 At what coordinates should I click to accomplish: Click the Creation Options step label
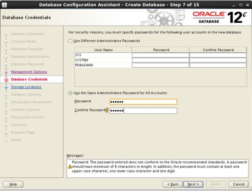pyautogui.click(x=25, y=110)
